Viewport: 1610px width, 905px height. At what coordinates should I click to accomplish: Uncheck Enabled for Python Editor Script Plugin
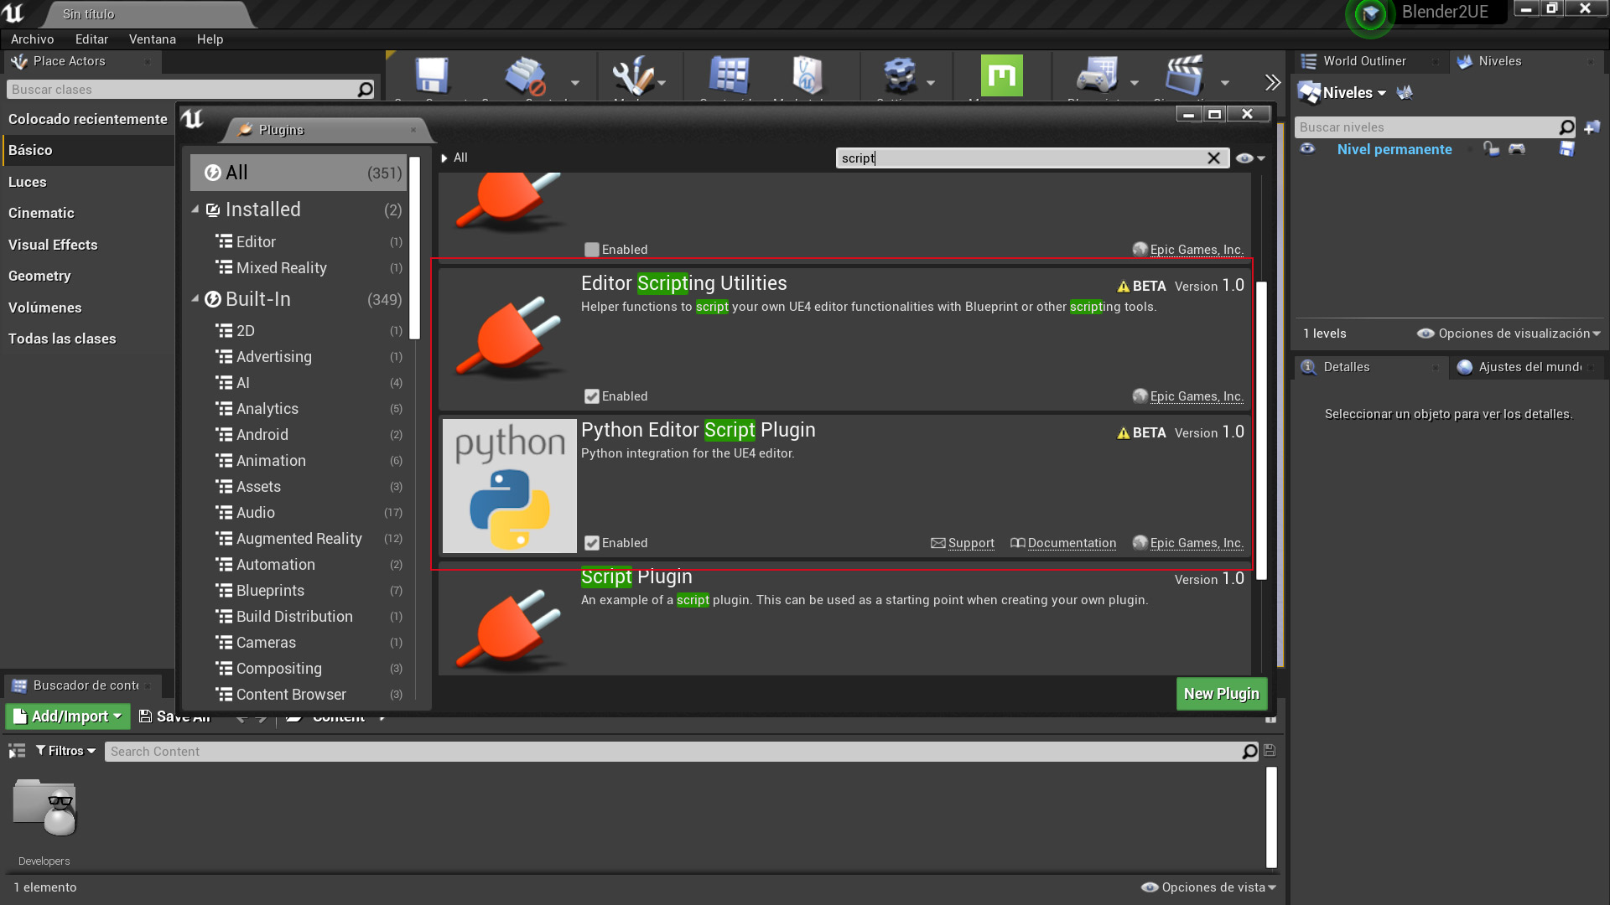tap(592, 543)
